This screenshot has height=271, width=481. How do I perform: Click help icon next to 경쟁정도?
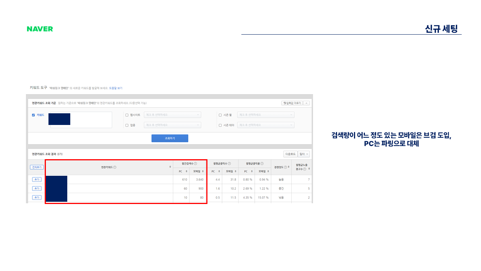[x=286, y=167]
